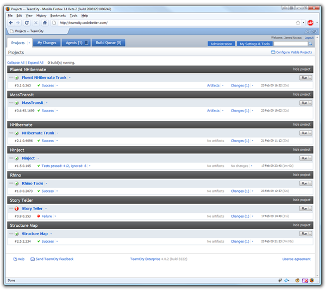Click the help question mark icon
Viewport: 326px width, 290px height.
click(x=15, y=259)
